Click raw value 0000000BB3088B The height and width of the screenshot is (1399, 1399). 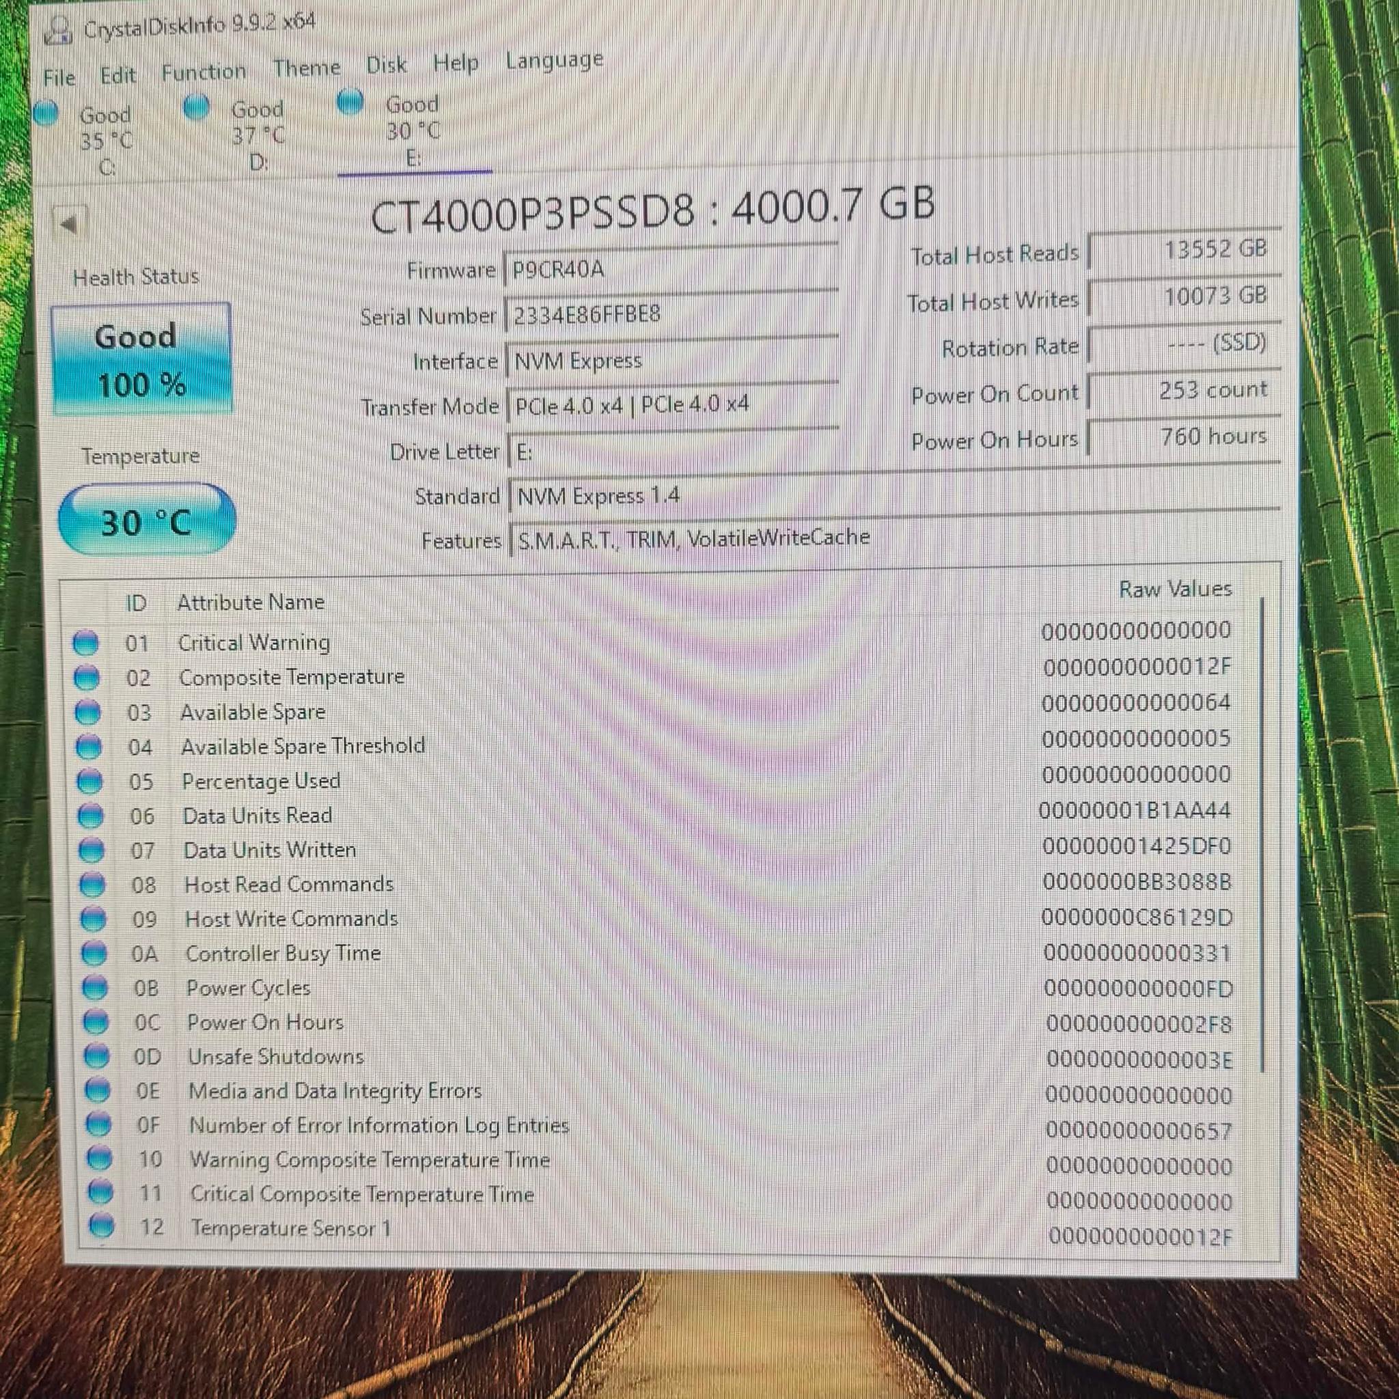point(1137,882)
